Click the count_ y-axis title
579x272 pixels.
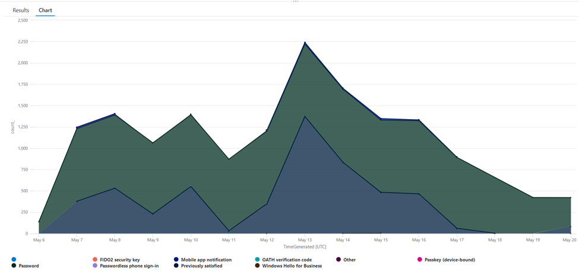(12, 126)
